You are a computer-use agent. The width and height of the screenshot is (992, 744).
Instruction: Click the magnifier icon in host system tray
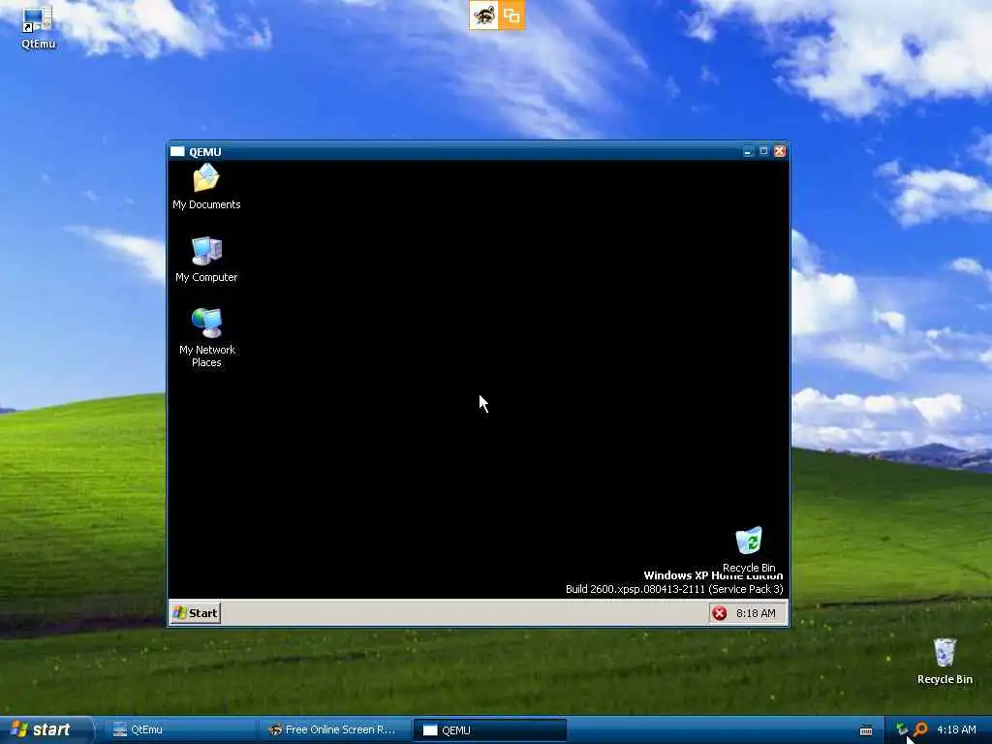coord(920,730)
